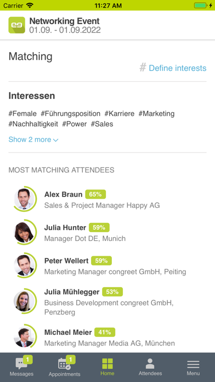Open the hamburger Menu icon

193,364
